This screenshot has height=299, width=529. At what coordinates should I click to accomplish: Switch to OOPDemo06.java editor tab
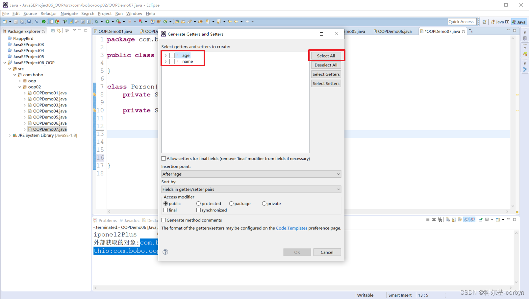click(x=392, y=31)
